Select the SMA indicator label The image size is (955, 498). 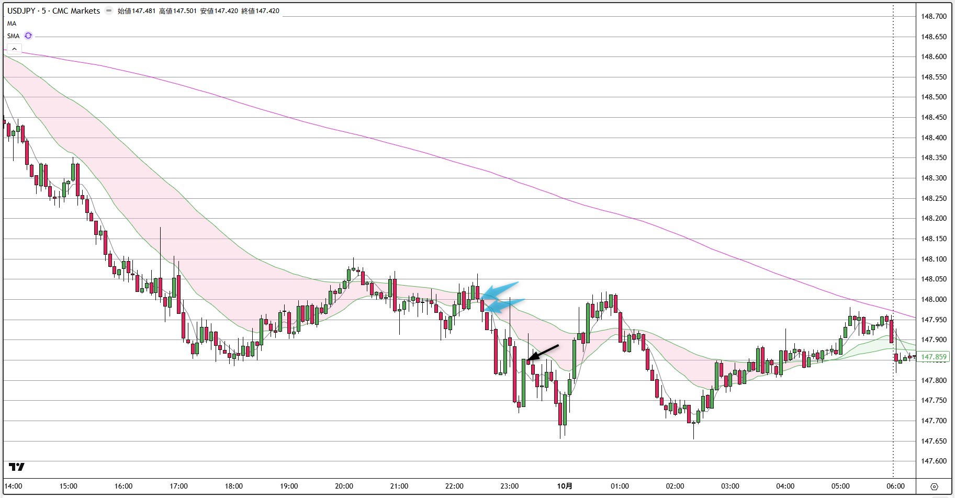pos(13,36)
